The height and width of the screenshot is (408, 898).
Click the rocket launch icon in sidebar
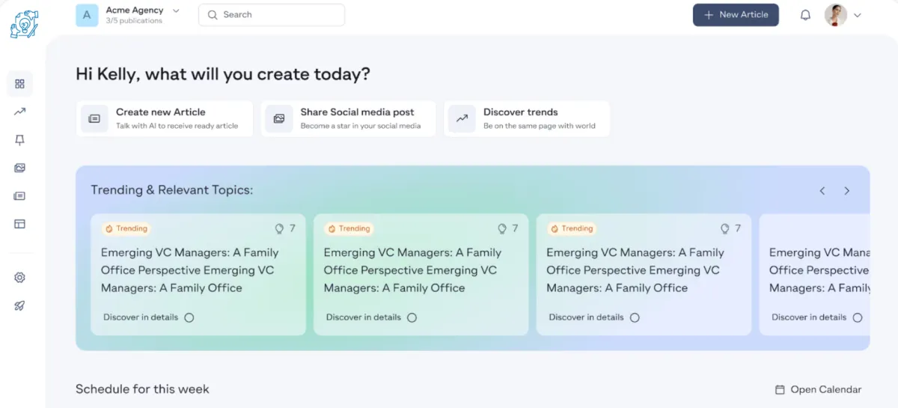[19, 306]
